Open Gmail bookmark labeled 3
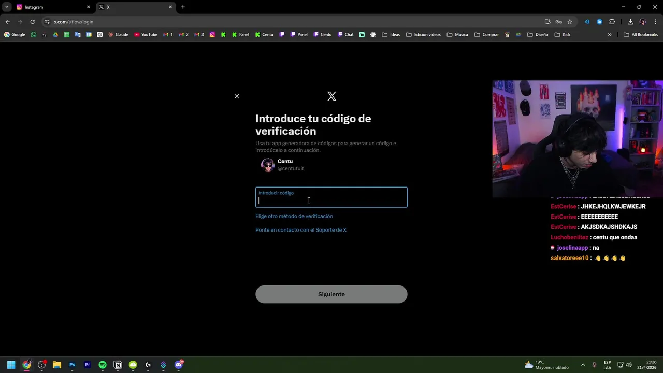The width and height of the screenshot is (663, 373). point(199,35)
